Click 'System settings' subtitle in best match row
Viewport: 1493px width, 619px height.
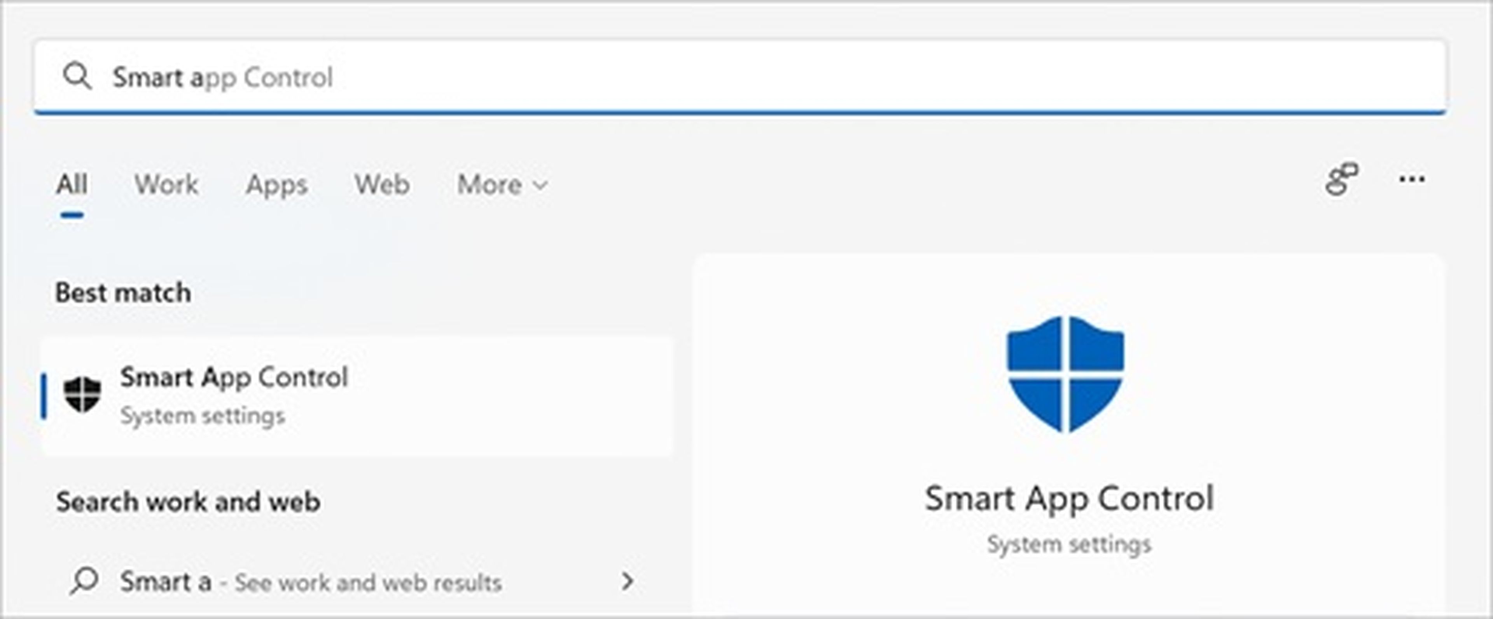tap(202, 416)
